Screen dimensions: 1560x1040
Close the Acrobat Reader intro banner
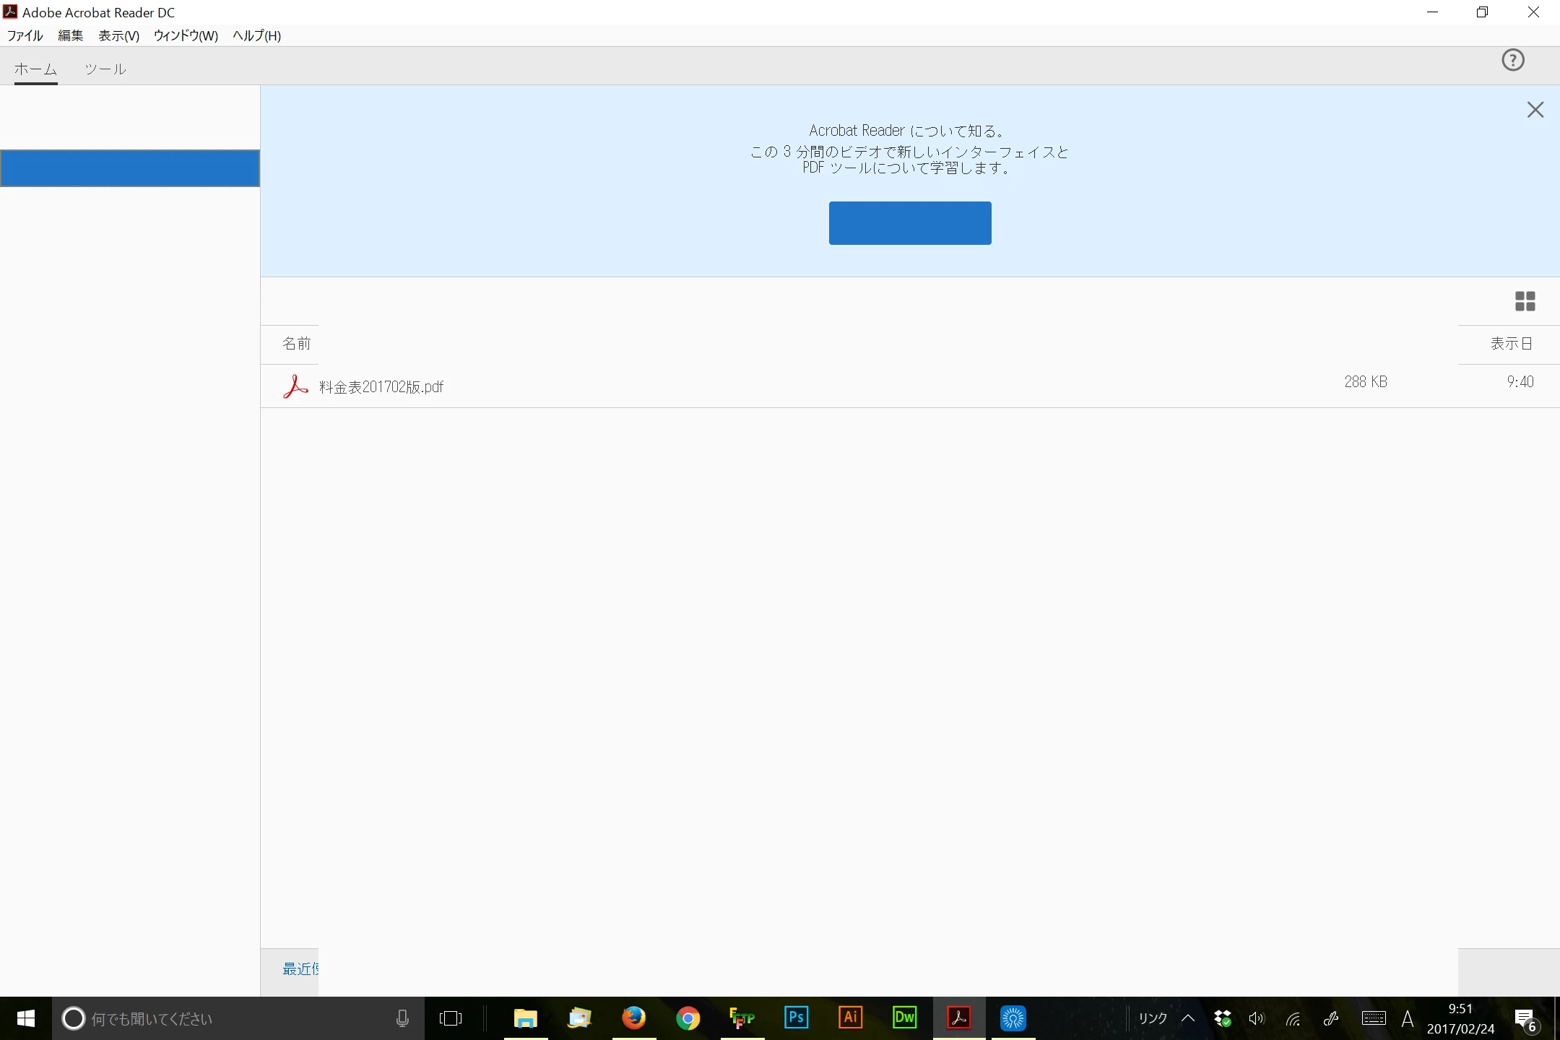pos(1535,110)
